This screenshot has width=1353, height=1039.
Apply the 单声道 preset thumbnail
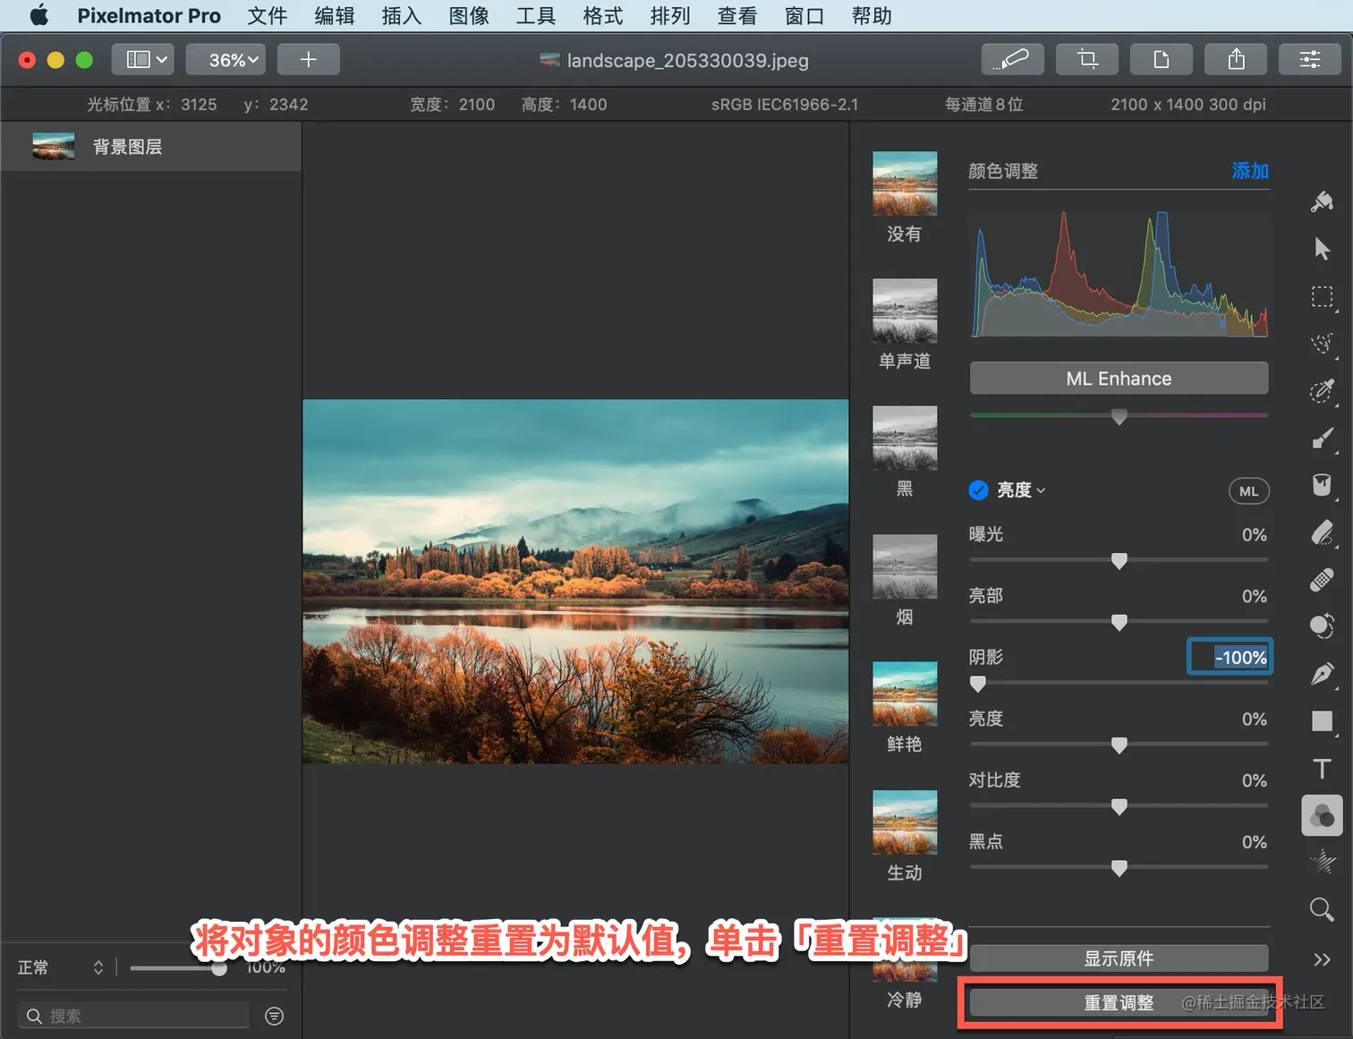pyautogui.click(x=905, y=311)
